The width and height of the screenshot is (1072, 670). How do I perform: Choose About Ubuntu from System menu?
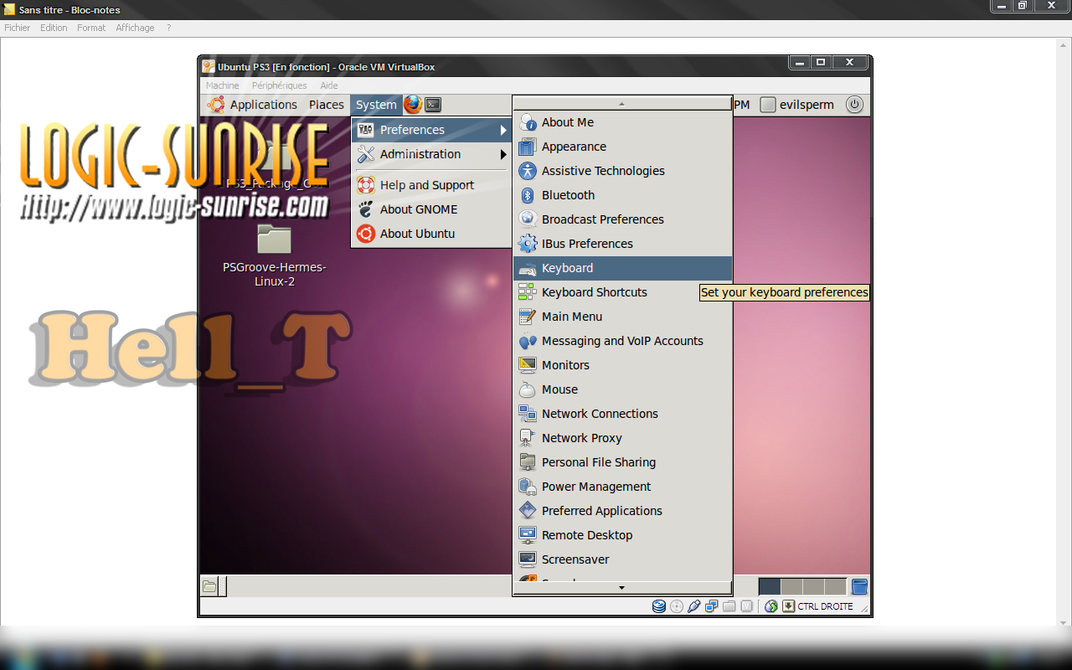430,234
